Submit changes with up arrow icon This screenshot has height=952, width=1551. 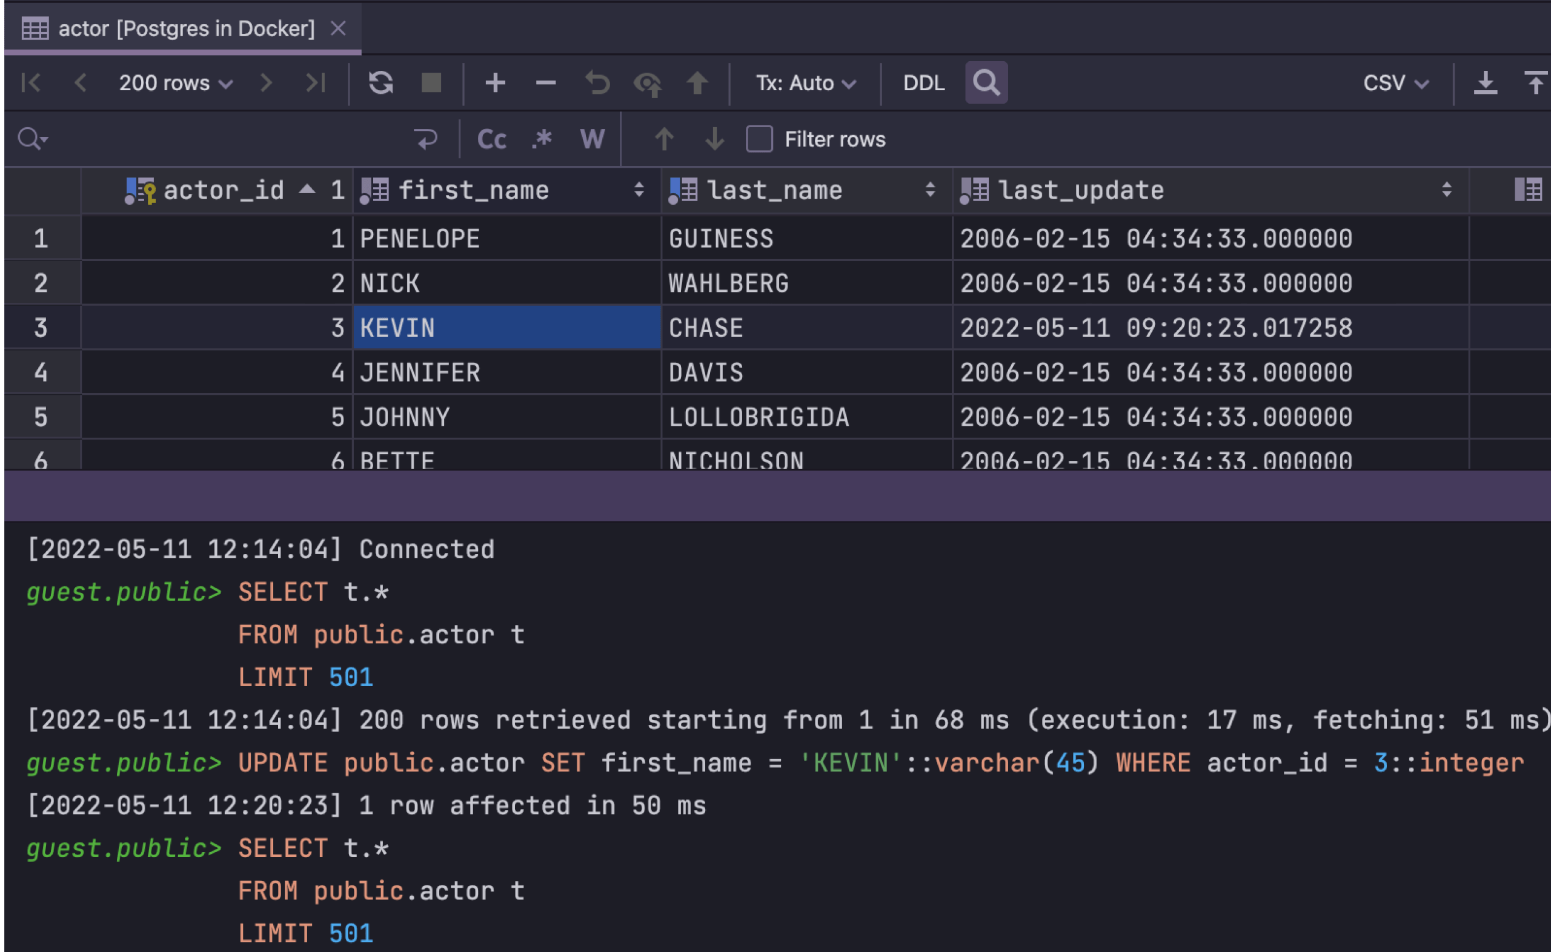[x=697, y=82]
